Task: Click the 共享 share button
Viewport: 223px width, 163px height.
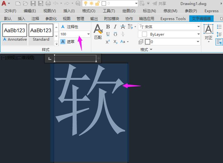Action: tap(159, 3)
